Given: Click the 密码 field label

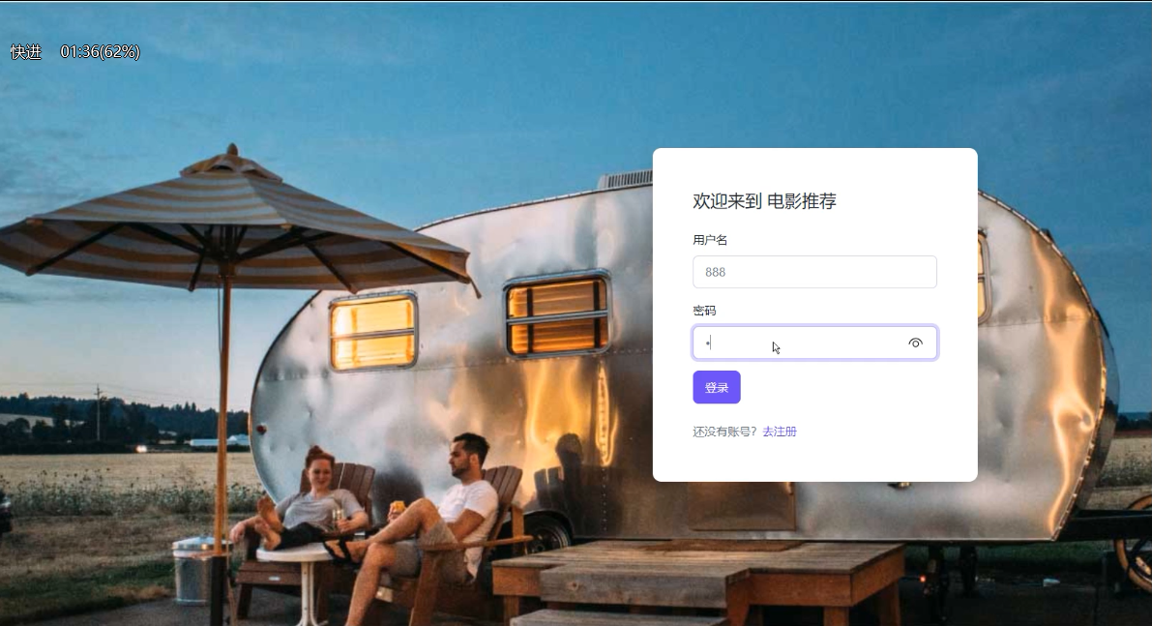Looking at the screenshot, I should (704, 311).
